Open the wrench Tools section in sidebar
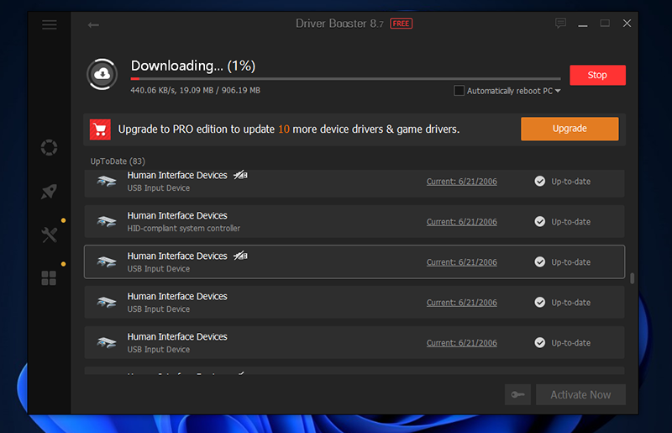This screenshot has width=672, height=433. pos(50,235)
